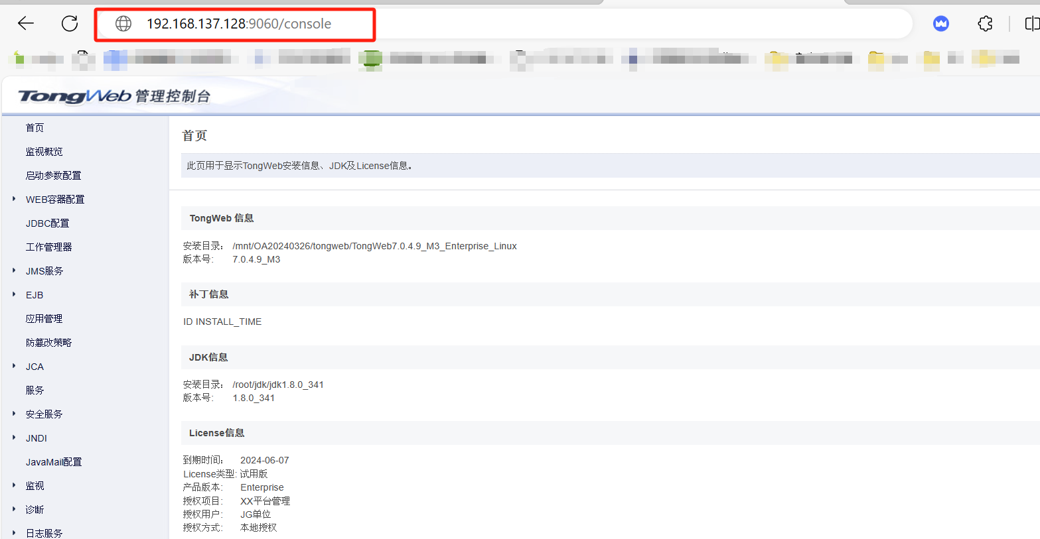Open JavaMail配置 menu item
Viewport: 1040px width, 539px height.
[54, 462]
